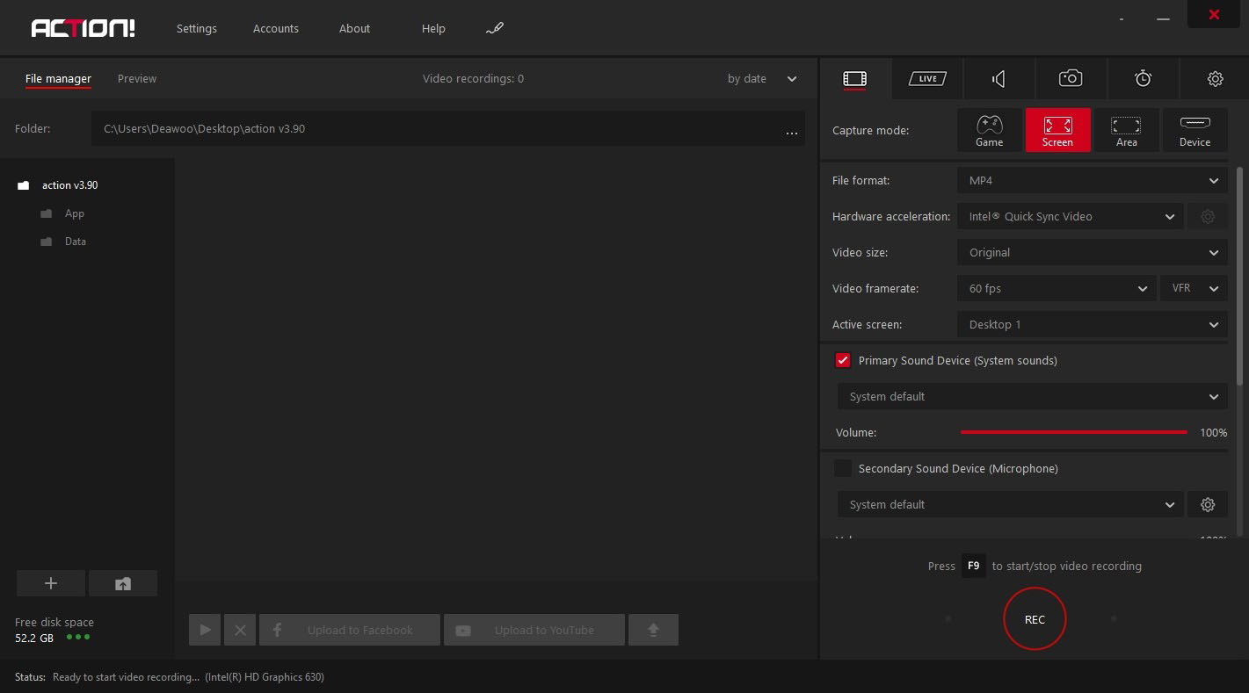The image size is (1249, 693).
Task: Open the Accounts menu
Action: (276, 28)
